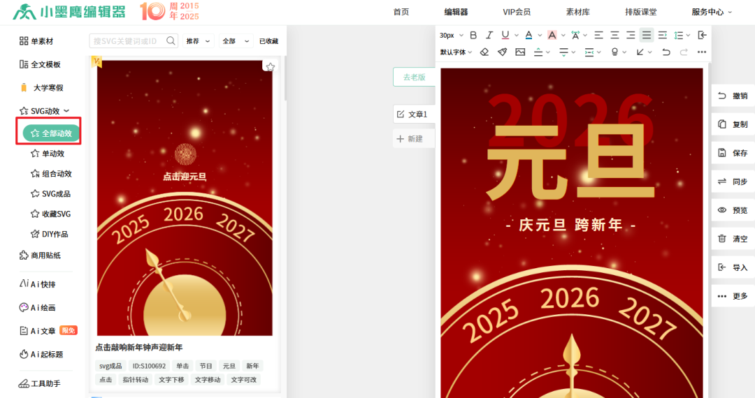This screenshot has width=755, height=398.
Task: Open the toolbar three-dots more menu
Action: [702, 52]
